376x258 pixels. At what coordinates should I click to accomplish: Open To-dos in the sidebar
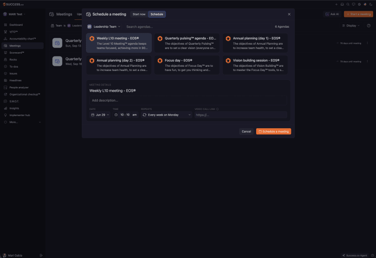(22, 66)
